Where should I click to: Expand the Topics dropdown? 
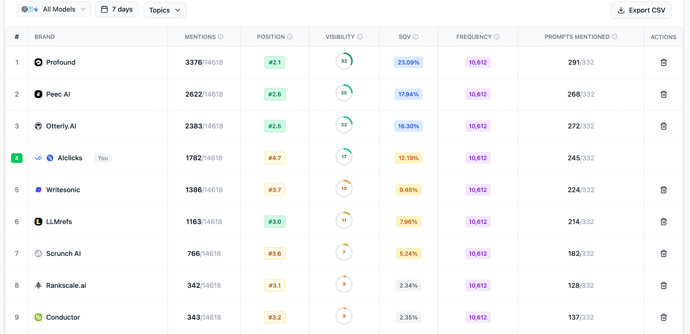[165, 10]
